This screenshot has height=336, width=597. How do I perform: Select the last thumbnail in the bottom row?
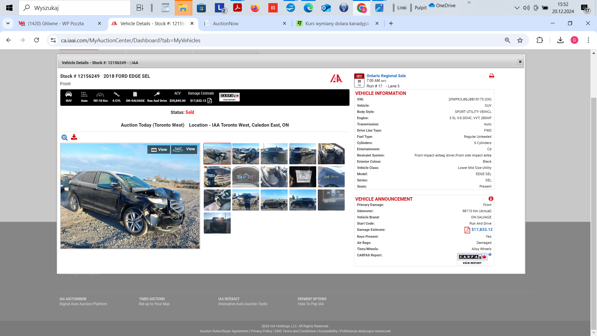(x=217, y=223)
